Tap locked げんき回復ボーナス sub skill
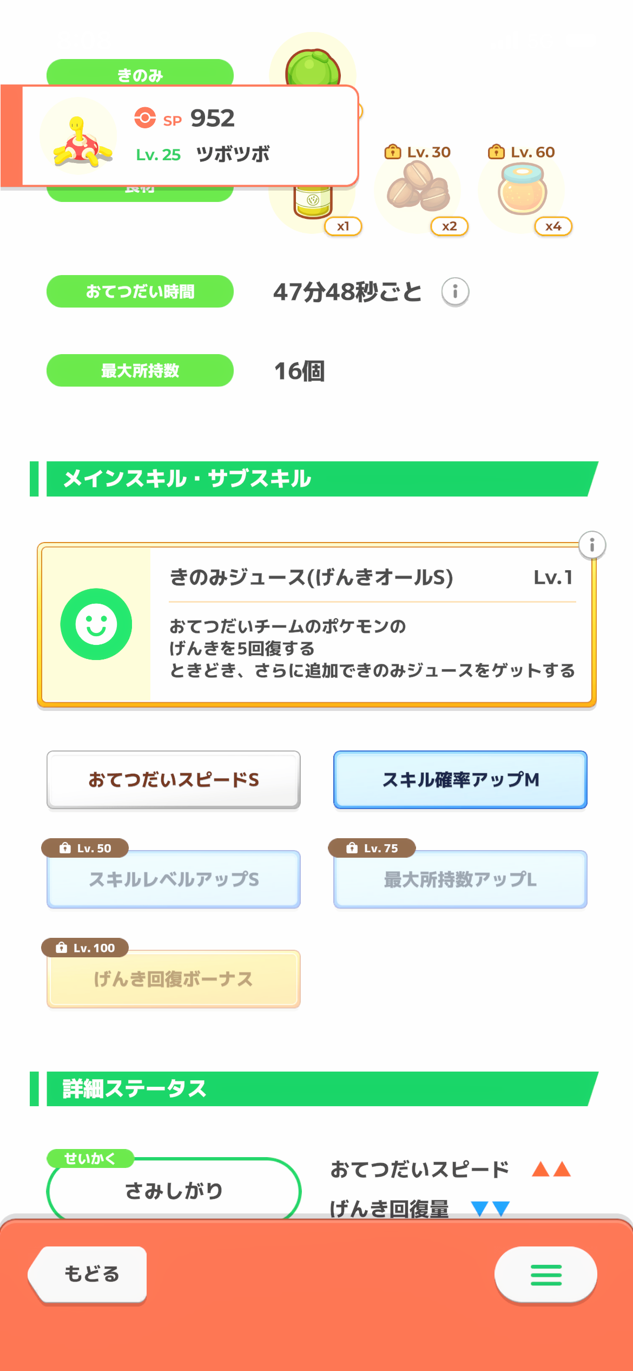The width and height of the screenshot is (633, 1371). 174,979
